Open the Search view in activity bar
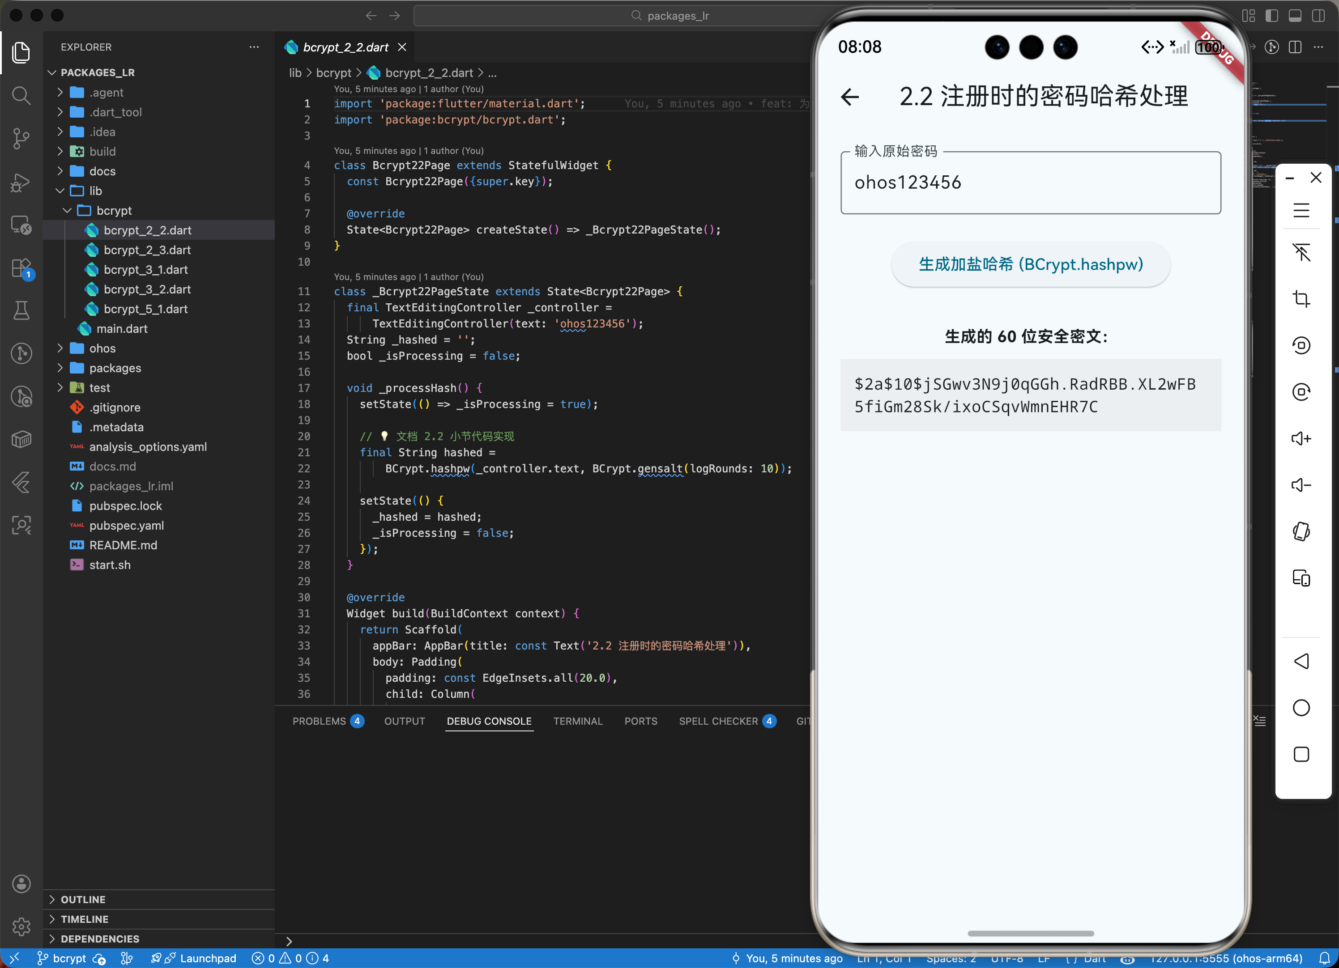 21,96
